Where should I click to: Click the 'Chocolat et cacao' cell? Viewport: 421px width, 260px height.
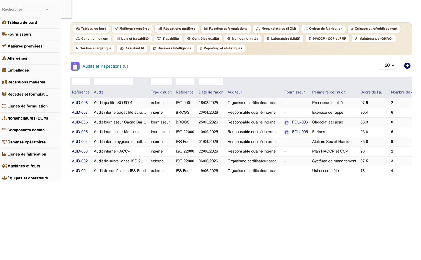pyautogui.click(x=328, y=122)
